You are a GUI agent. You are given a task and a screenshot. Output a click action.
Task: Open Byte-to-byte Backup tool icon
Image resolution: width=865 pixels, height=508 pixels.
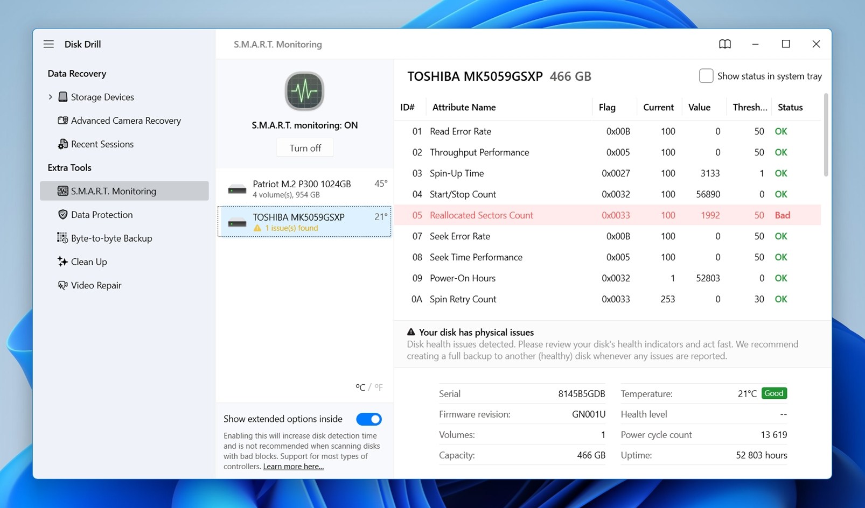point(62,238)
